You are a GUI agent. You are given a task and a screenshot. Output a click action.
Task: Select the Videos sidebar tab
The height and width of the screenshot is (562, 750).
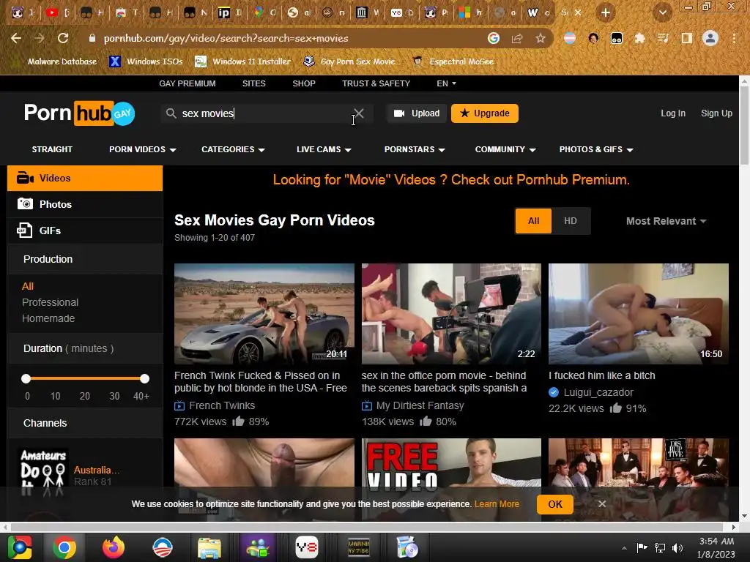85,179
